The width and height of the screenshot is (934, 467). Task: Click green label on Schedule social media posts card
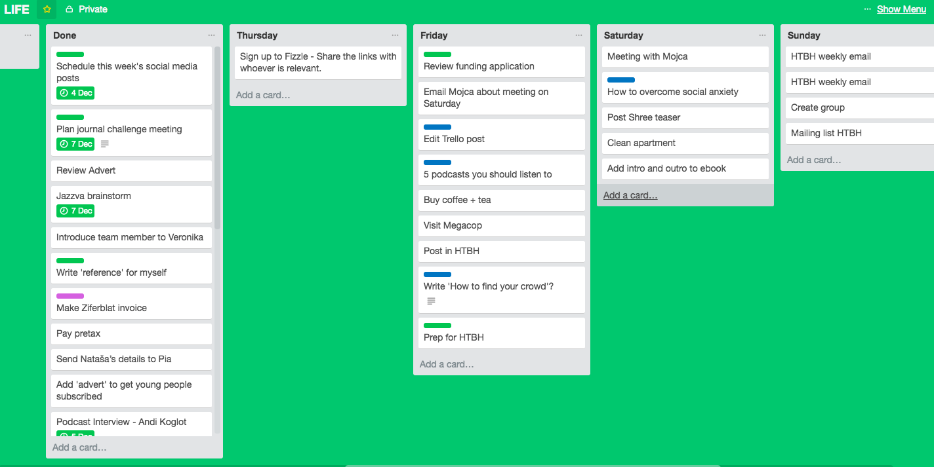pos(70,54)
